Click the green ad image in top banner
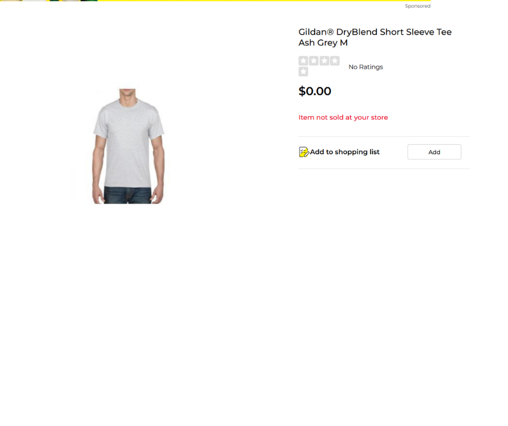 point(89,1)
